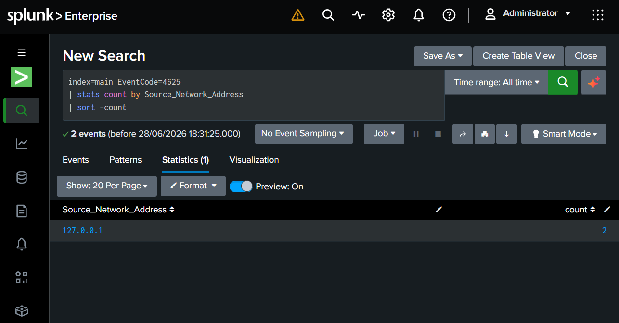
Task: Toggle the Preview On switch
Action: coord(241,186)
